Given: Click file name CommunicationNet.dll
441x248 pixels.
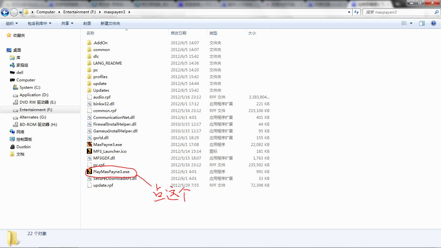Looking at the screenshot, I should (114, 117).
